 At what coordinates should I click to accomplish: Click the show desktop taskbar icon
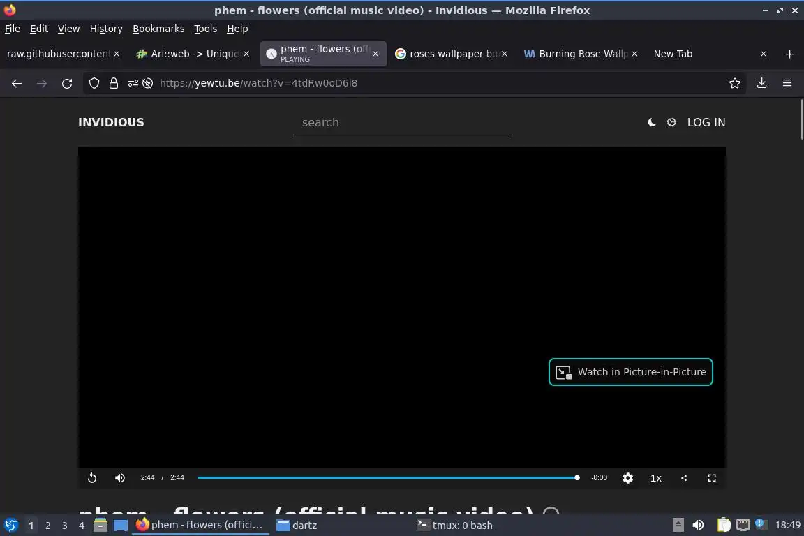coord(121,526)
